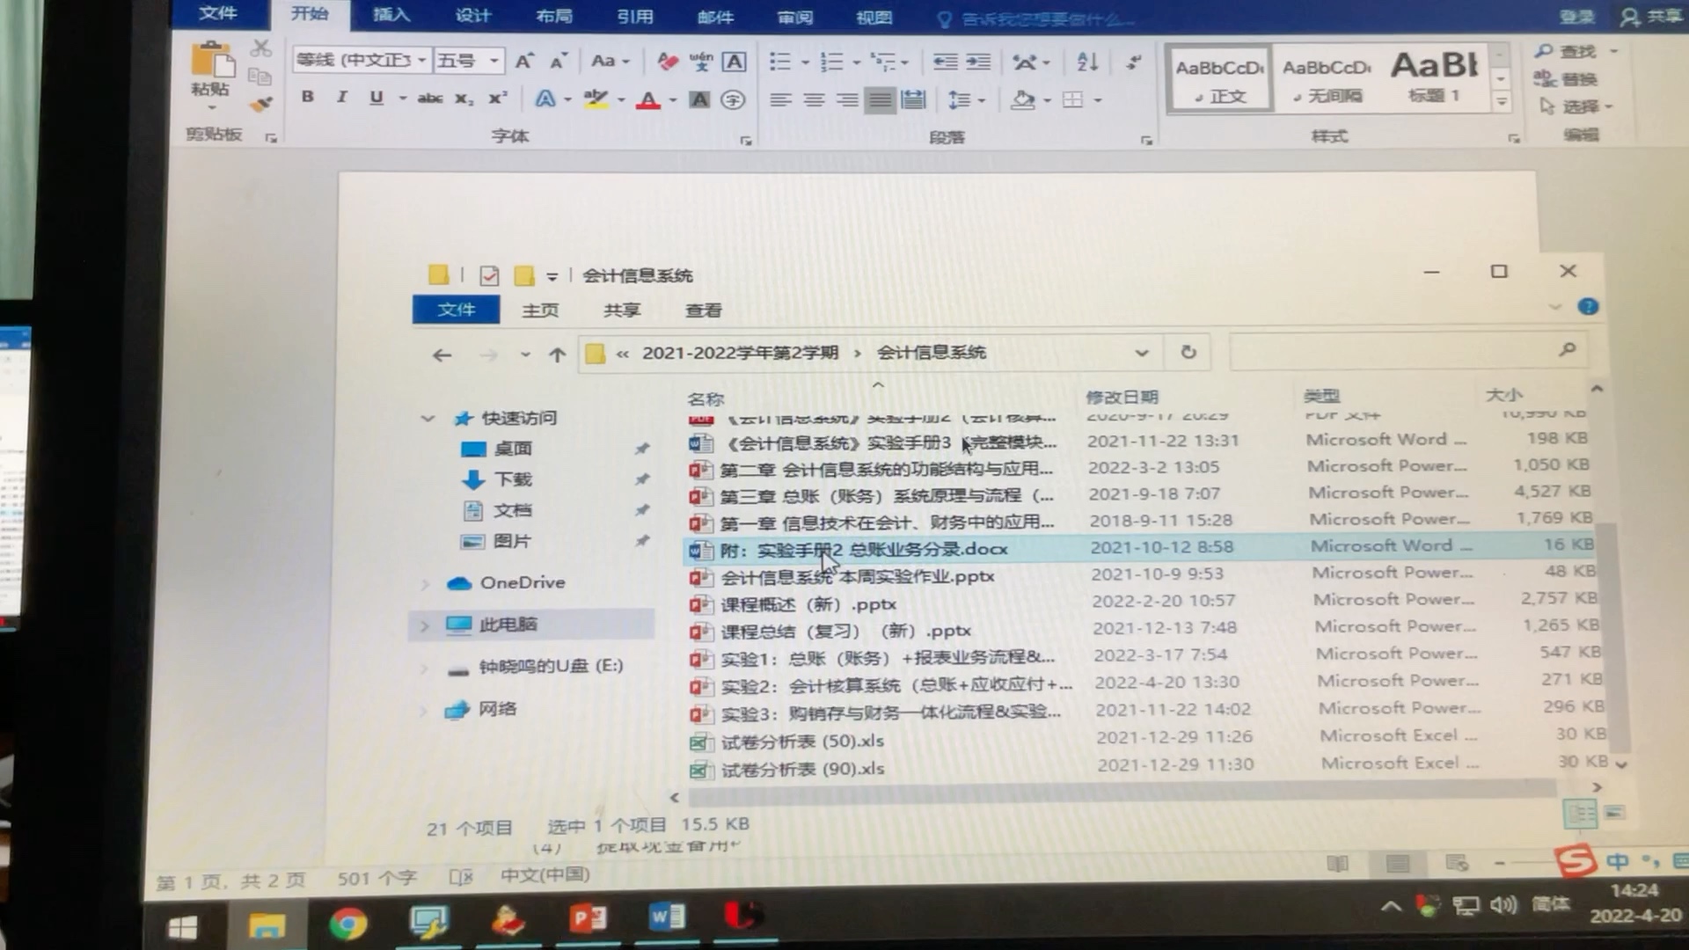Image resolution: width=1689 pixels, height=950 pixels.
Task: Apply the red font color swatch
Action: [x=648, y=99]
